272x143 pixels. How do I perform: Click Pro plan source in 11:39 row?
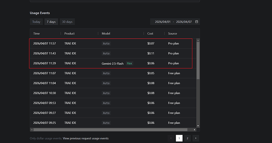(x=173, y=63)
